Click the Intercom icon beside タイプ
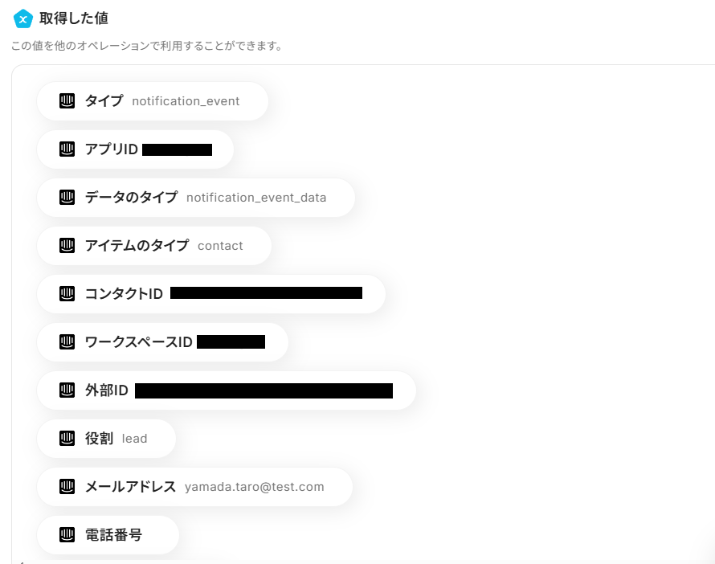 point(67,101)
